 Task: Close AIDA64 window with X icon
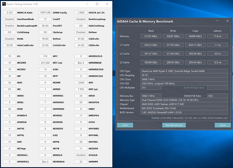pyautogui.click(x=228, y=21)
